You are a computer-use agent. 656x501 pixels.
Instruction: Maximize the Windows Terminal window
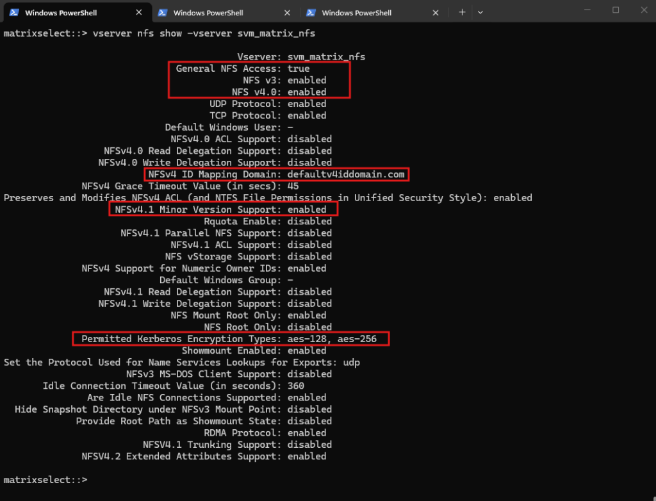click(x=616, y=10)
